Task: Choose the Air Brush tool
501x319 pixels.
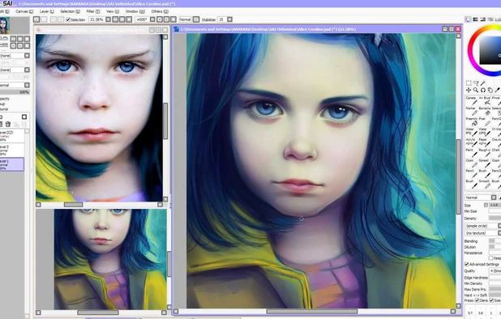Action: pyautogui.click(x=485, y=101)
